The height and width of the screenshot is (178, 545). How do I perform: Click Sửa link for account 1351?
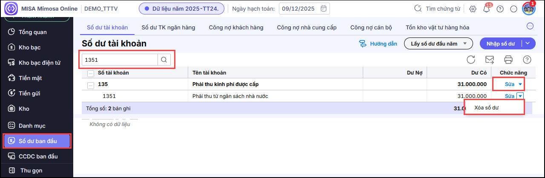[510, 96]
